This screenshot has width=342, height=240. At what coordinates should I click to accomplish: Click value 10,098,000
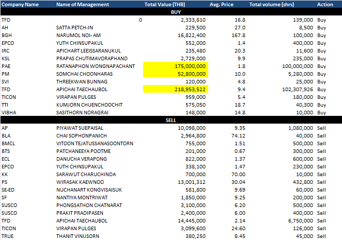[192, 128]
